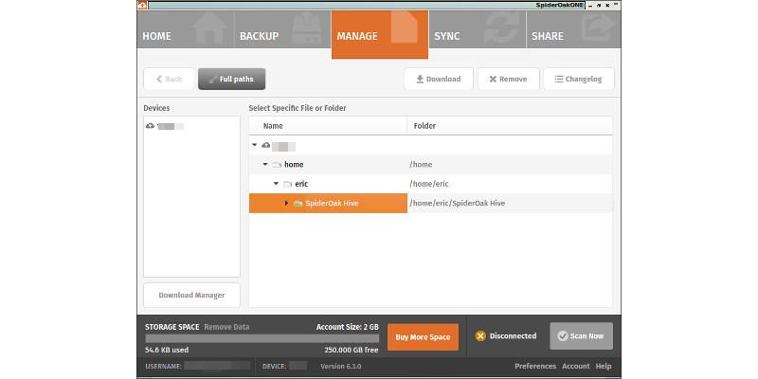Collapse the eric folder

click(x=276, y=184)
